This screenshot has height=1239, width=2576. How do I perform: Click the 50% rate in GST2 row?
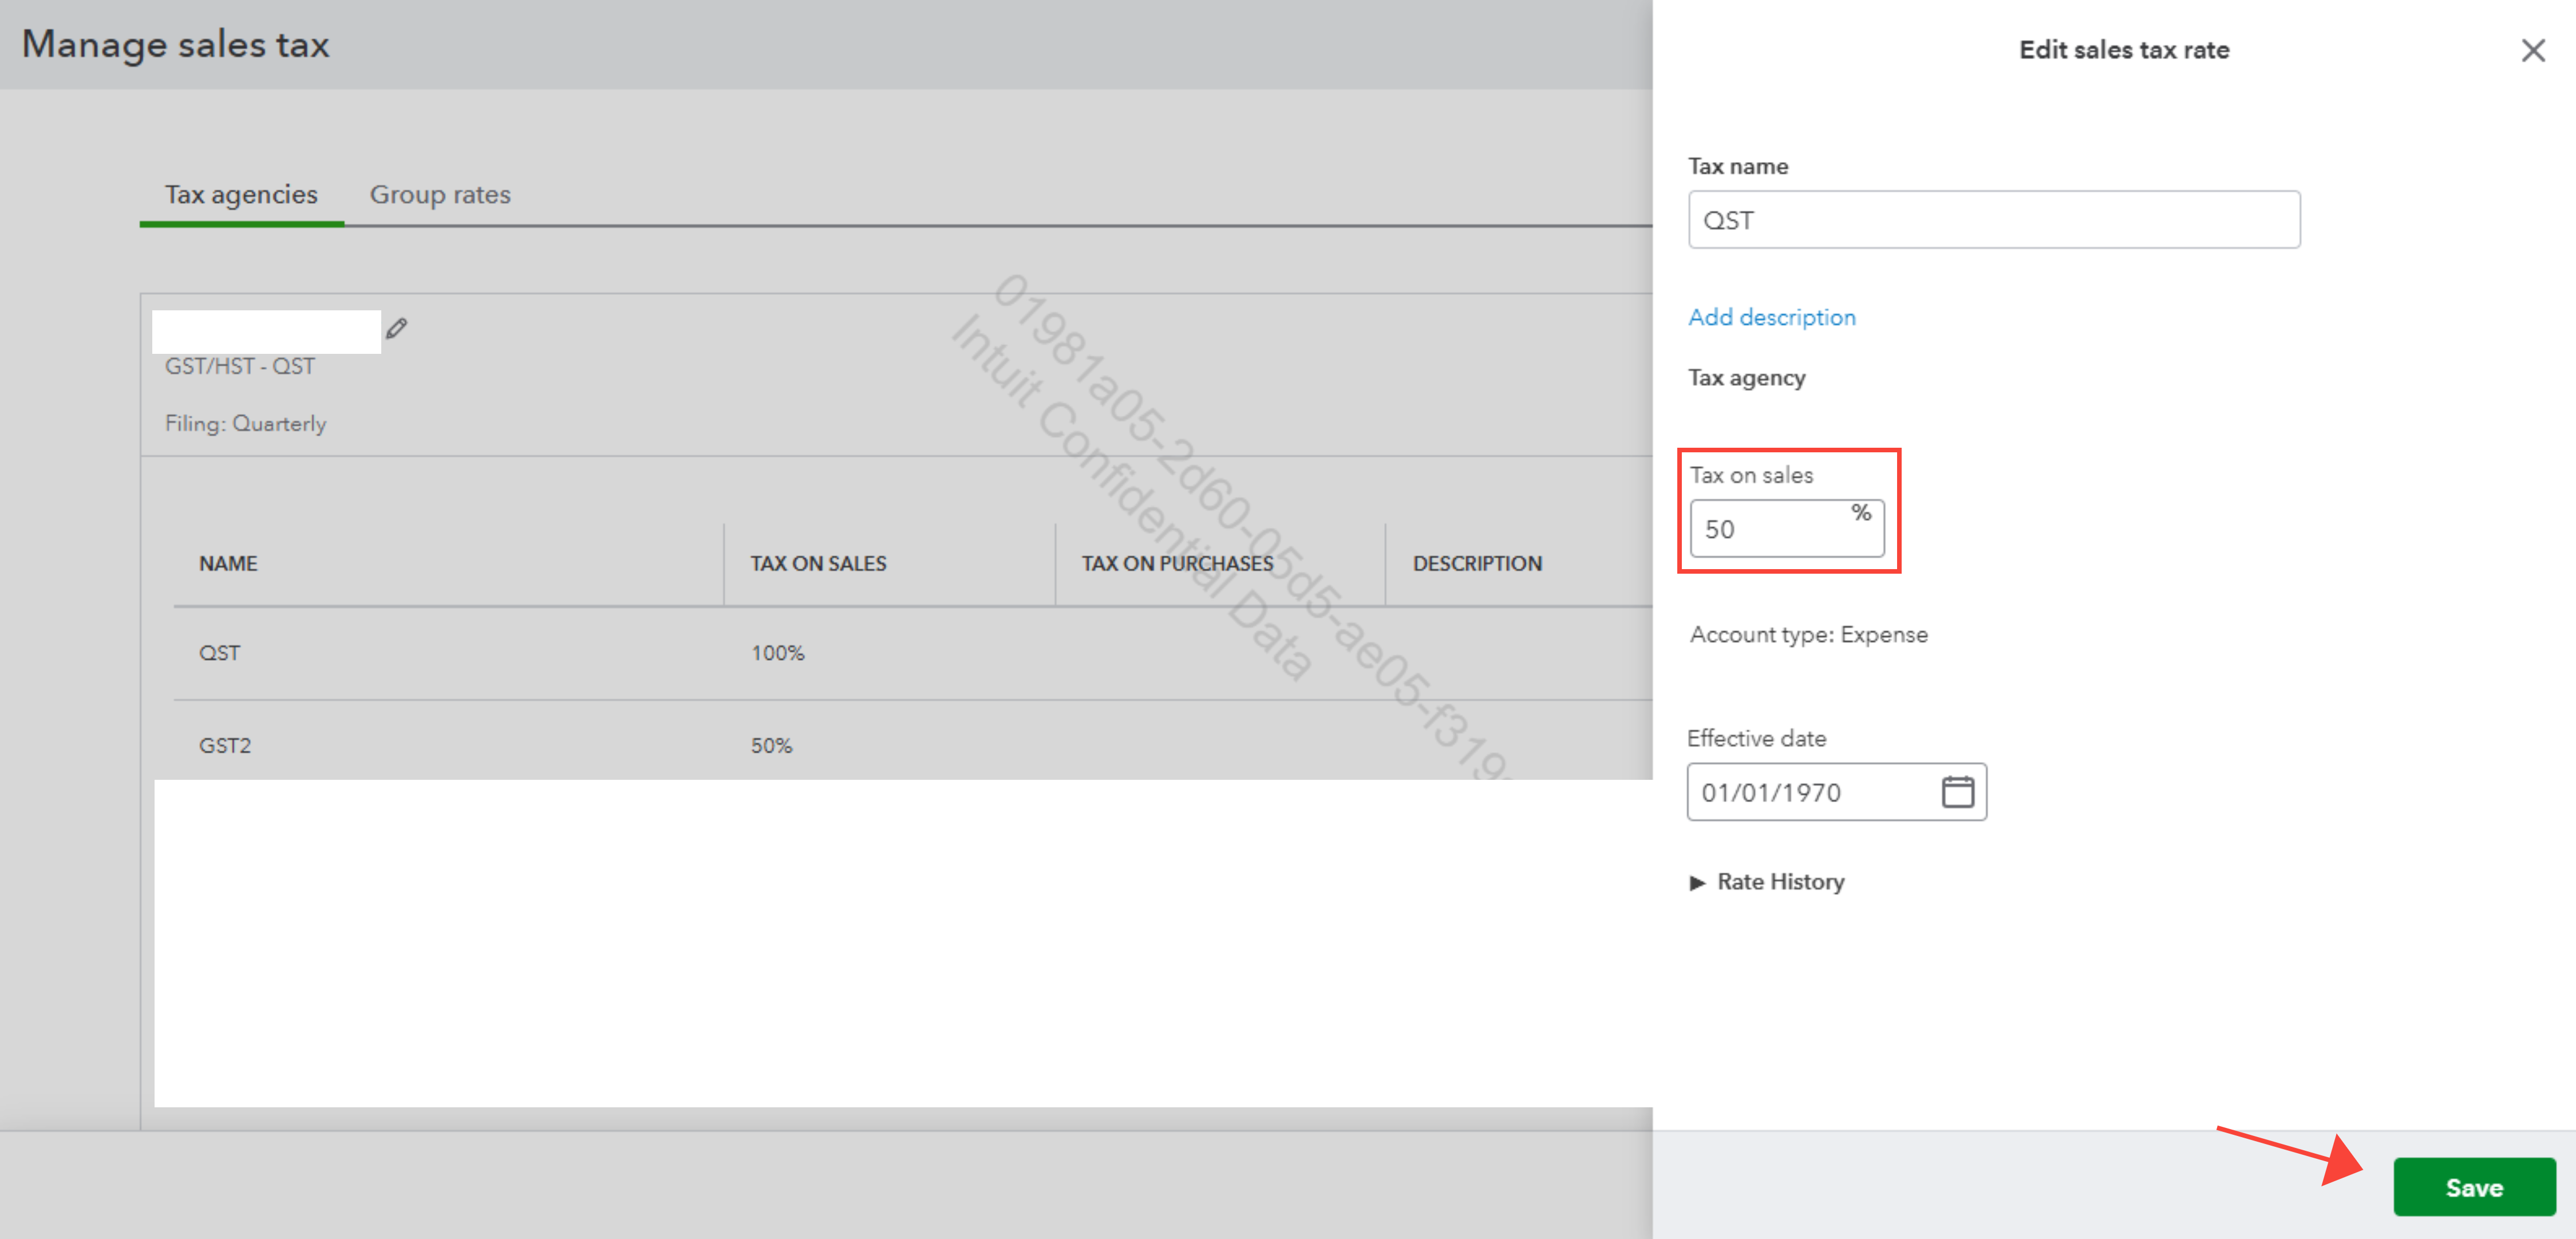(x=771, y=745)
